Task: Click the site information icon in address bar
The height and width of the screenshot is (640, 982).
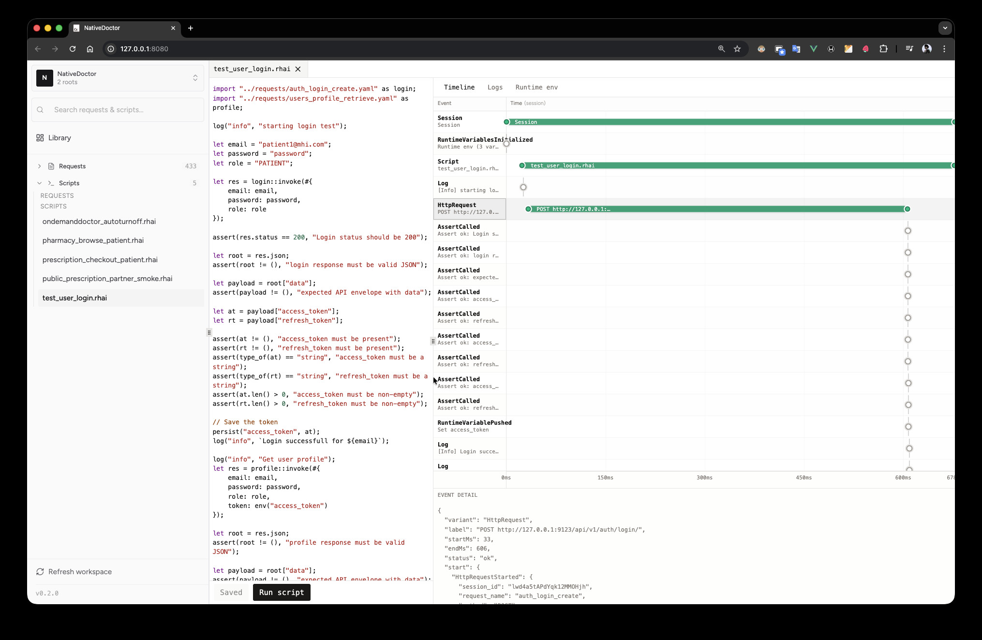Action: point(111,49)
